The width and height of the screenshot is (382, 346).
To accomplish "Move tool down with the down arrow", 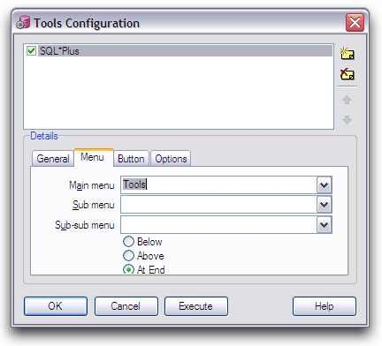I will [347, 119].
